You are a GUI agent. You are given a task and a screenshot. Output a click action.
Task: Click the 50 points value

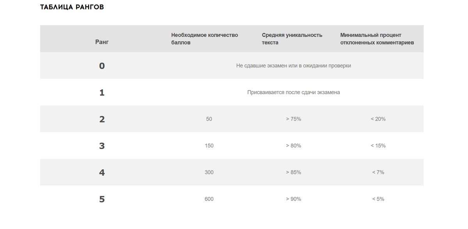[209, 119]
